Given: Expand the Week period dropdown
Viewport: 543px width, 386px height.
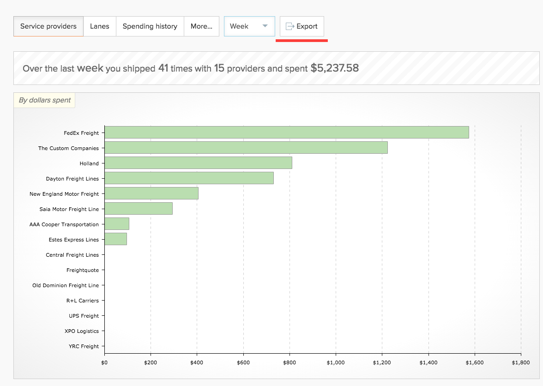Looking at the screenshot, I should (249, 26).
